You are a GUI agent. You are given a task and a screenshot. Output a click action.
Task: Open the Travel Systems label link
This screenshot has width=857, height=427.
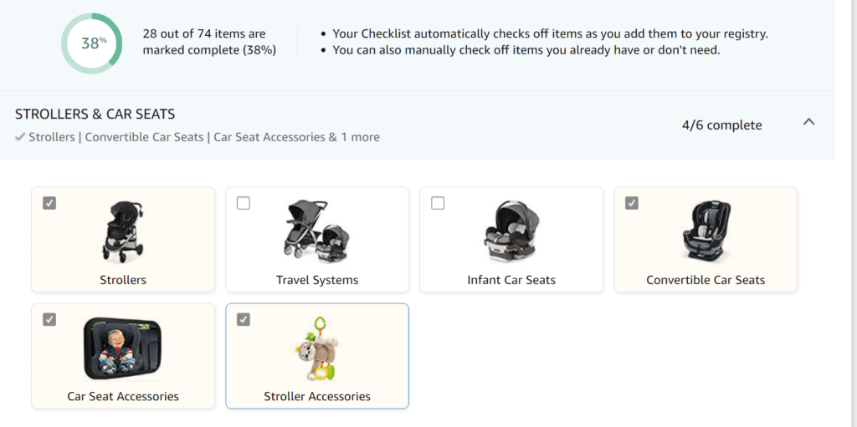click(317, 280)
